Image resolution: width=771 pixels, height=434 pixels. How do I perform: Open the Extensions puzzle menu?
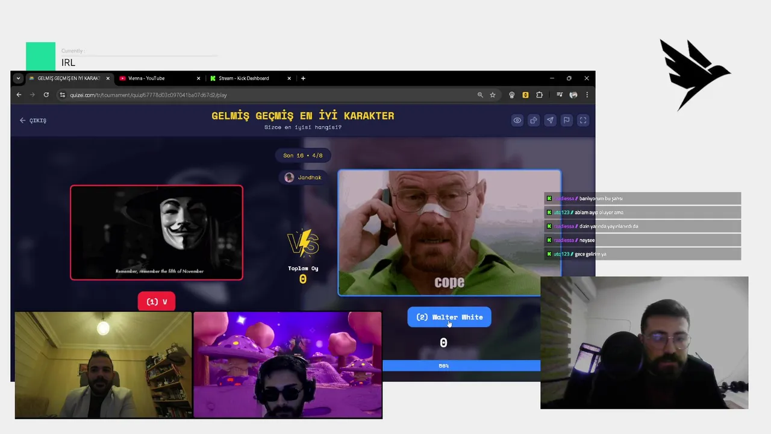tap(539, 95)
